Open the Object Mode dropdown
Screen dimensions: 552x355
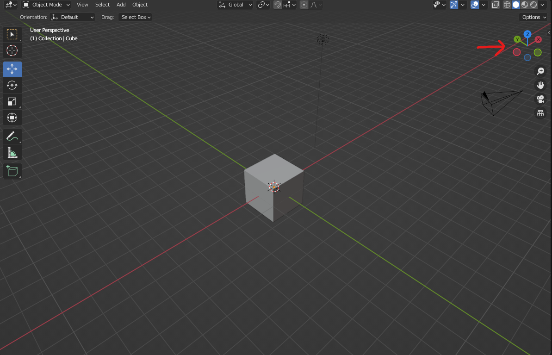pyautogui.click(x=46, y=5)
